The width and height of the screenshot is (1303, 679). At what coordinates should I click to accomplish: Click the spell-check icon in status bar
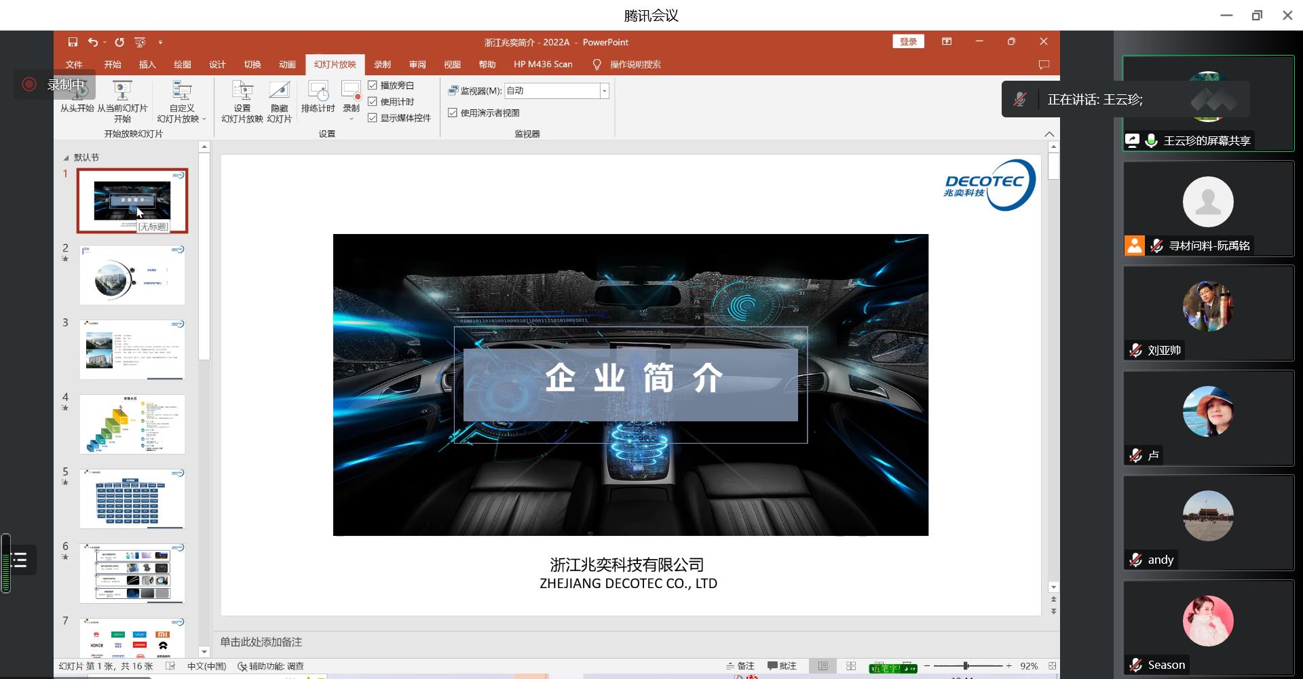[x=170, y=666]
